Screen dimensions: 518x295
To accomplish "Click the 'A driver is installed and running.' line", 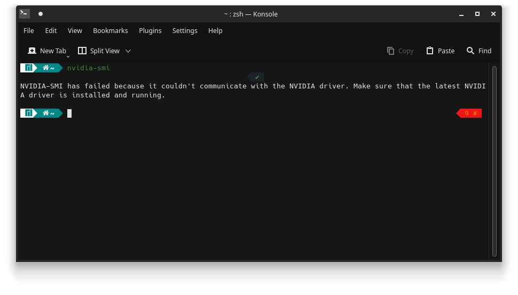I will pyautogui.click(x=92, y=95).
